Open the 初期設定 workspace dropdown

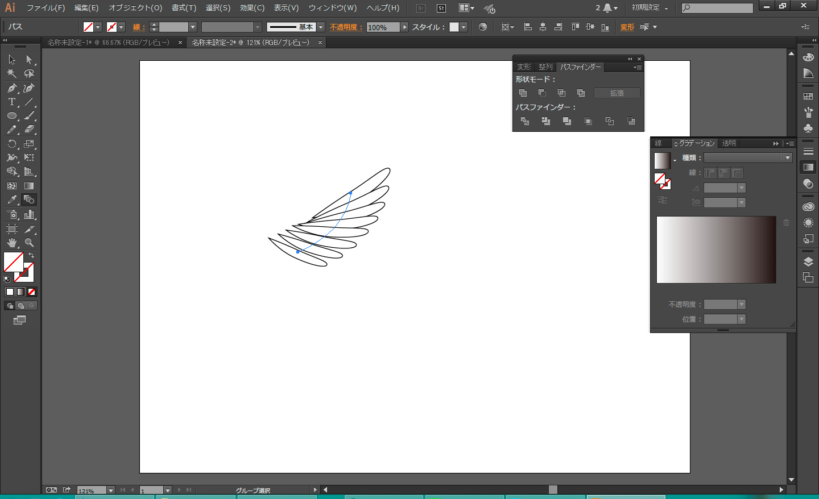coord(650,8)
